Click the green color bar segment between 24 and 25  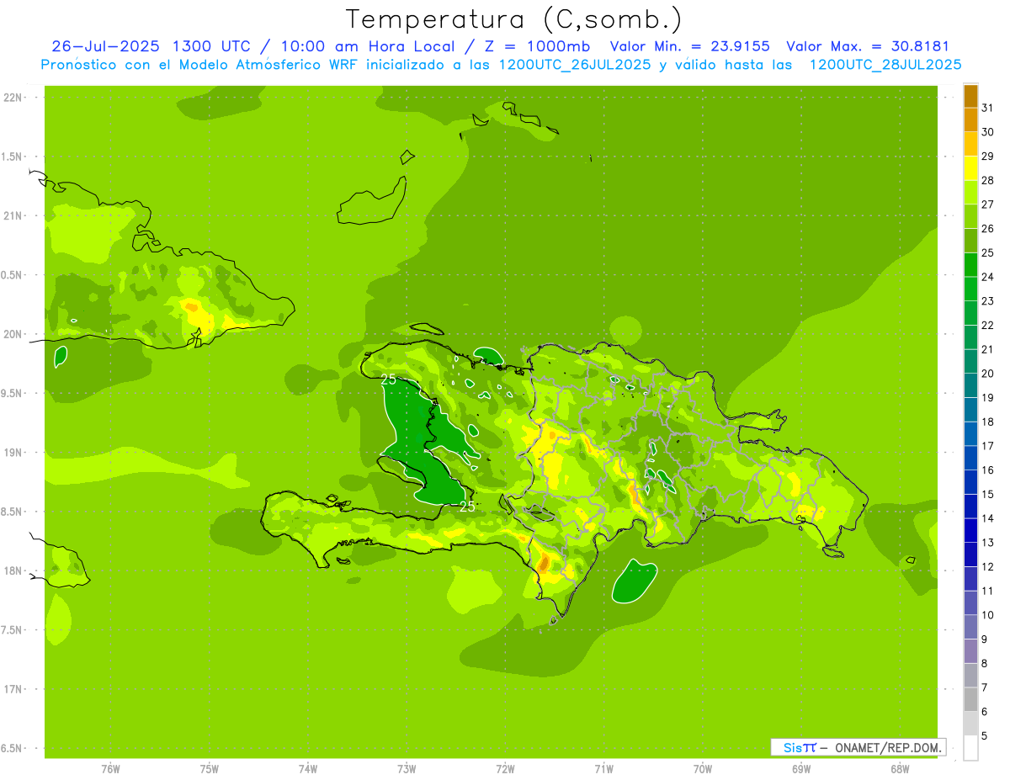(x=970, y=265)
